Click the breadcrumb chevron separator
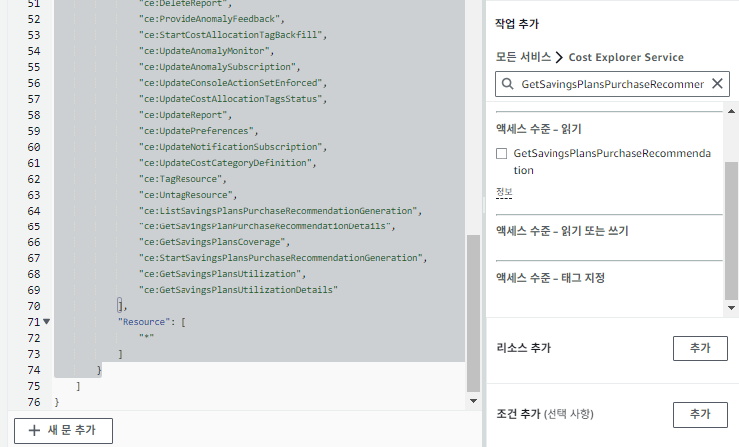The image size is (739, 447). click(x=559, y=58)
